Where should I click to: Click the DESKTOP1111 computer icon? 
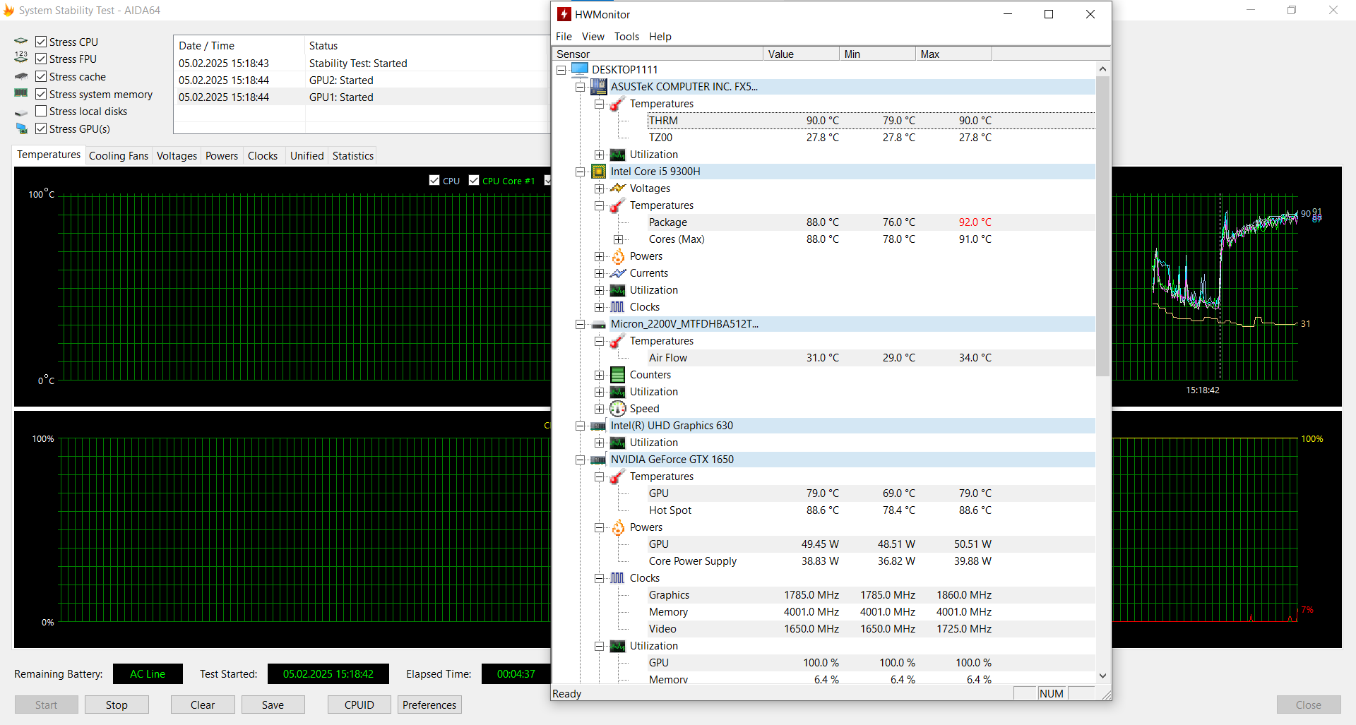tap(580, 69)
